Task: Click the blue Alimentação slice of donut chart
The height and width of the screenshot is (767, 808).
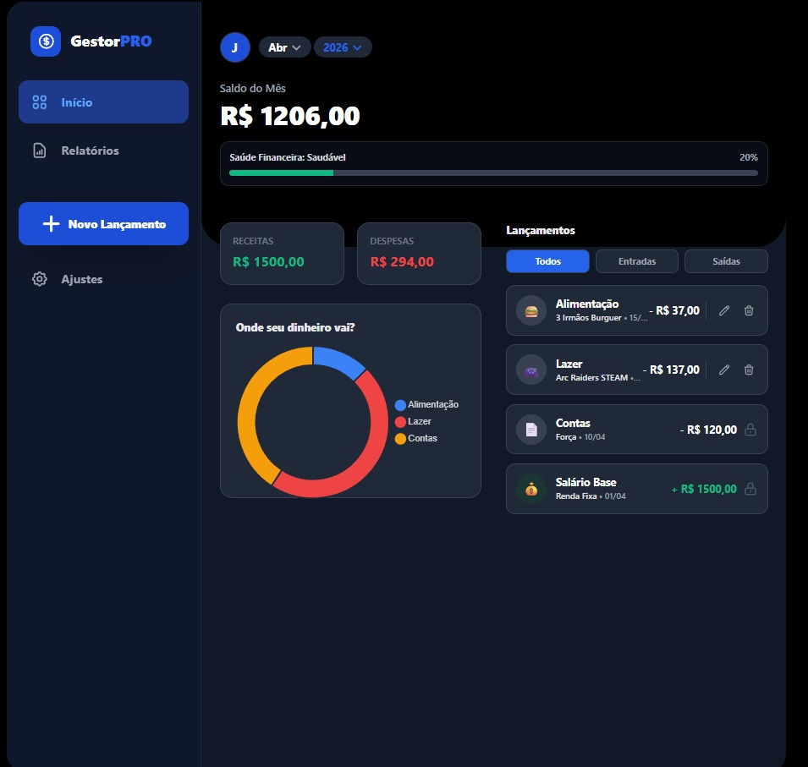Action: [338, 360]
